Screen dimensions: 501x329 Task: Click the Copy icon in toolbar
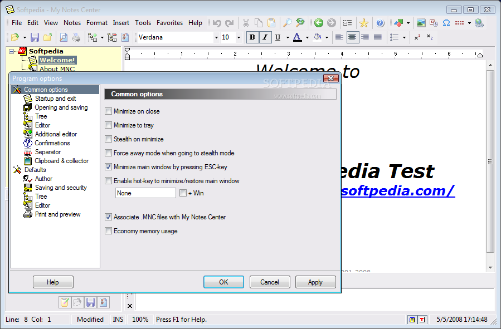pyautogui.click(x=259, y=23)
